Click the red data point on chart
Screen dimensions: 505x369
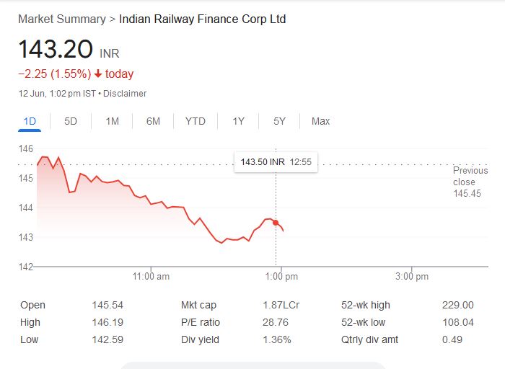(x=276, y=223)
